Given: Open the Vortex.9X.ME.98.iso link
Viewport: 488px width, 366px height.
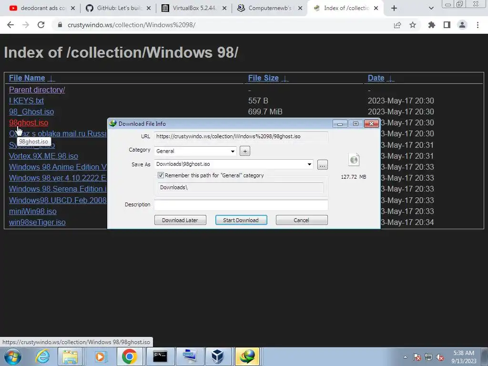Looking at the screenshot, I should point(43,156).
